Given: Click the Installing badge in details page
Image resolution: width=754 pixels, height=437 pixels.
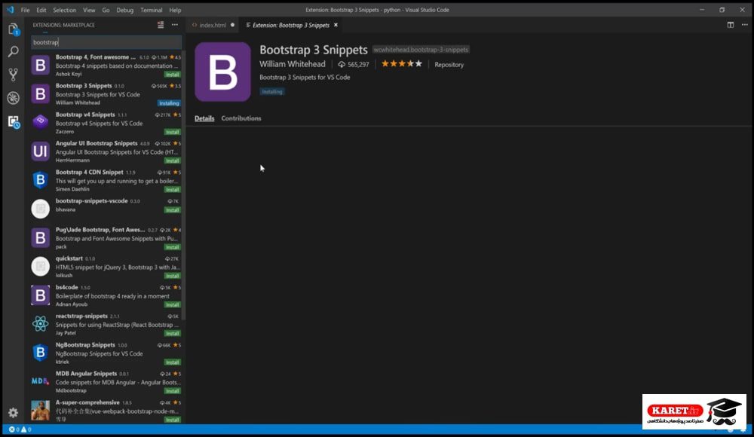Looking at the screenshot, I should click(x=272, y=92).
